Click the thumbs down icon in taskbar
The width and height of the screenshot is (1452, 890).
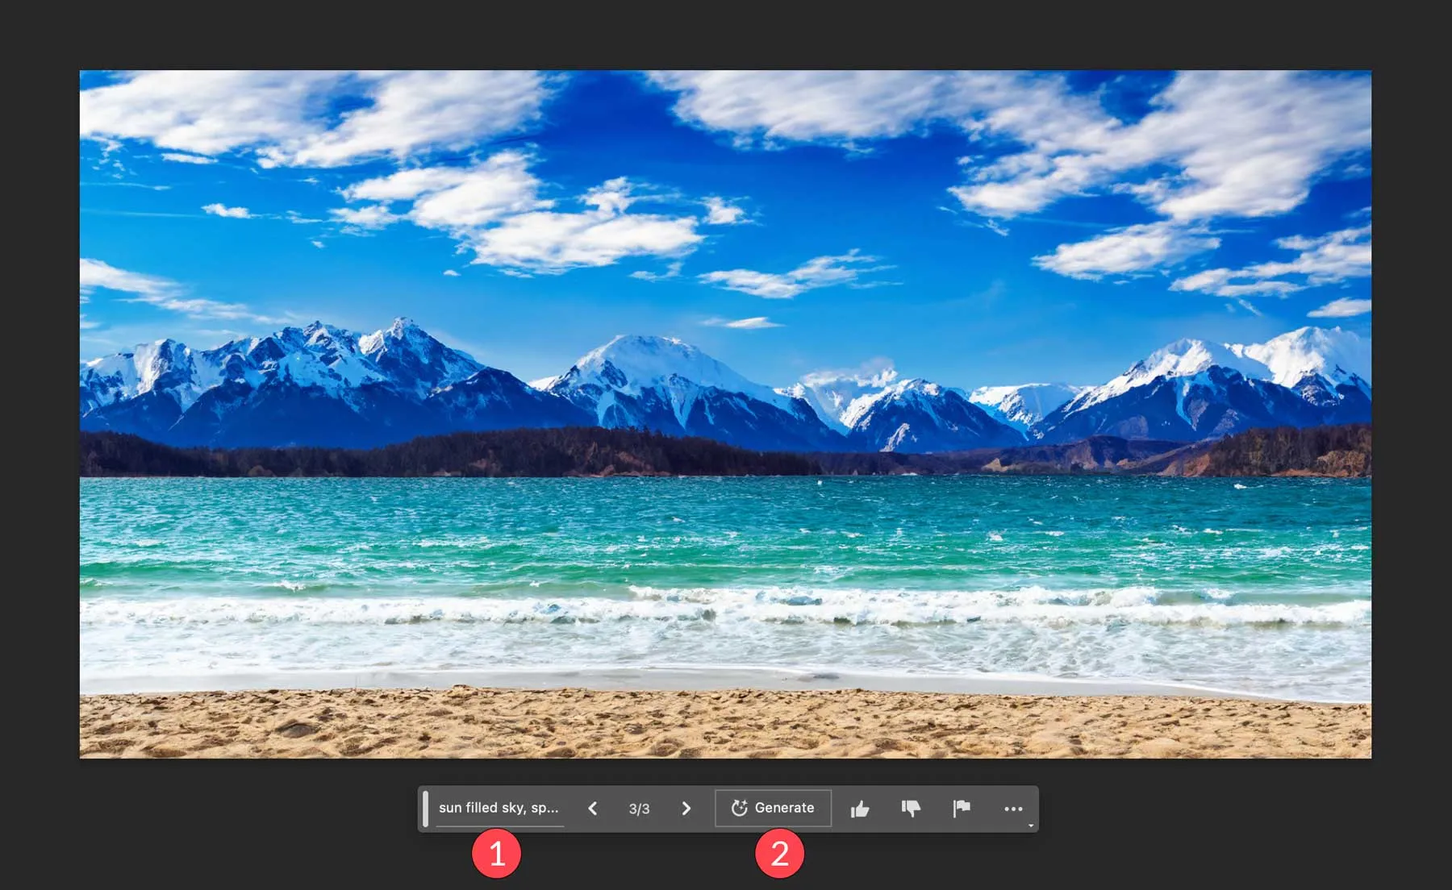[911, 808]
